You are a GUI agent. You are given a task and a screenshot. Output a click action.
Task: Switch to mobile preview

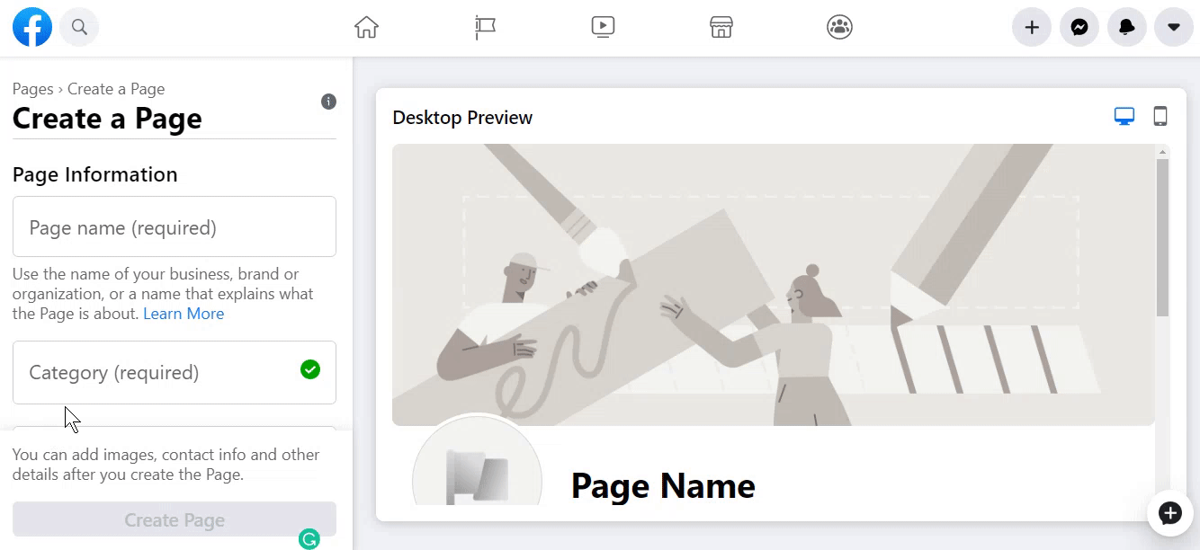1160,116
